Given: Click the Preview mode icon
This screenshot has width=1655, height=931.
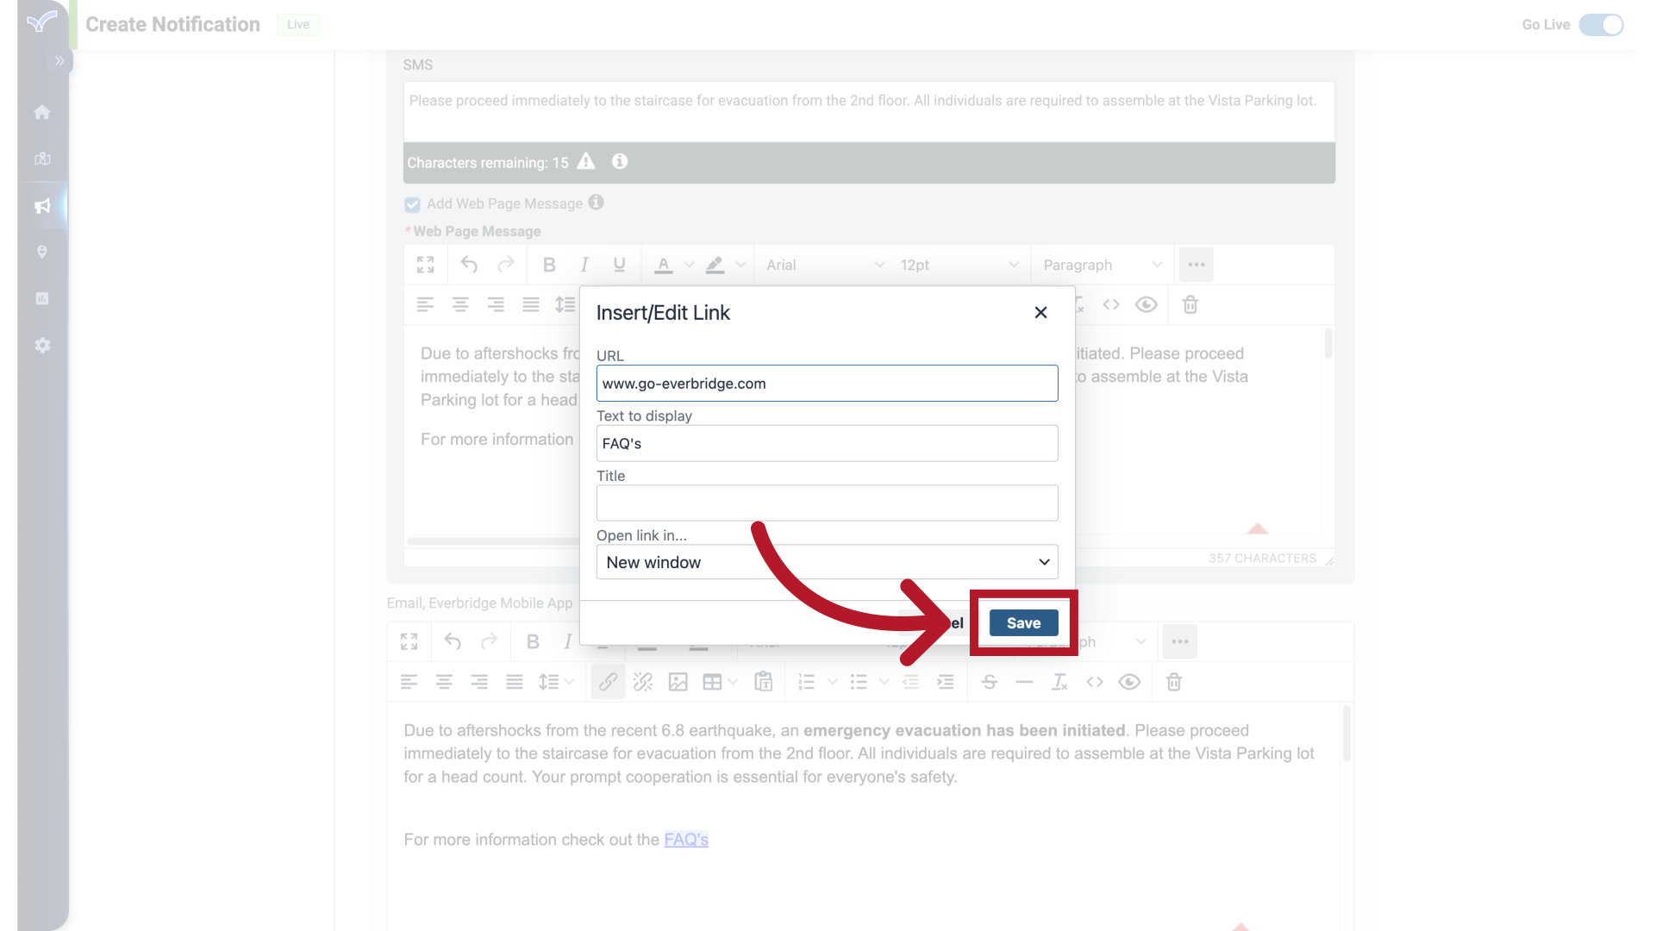Looking at the screenshot, I should pos(1147,304).
